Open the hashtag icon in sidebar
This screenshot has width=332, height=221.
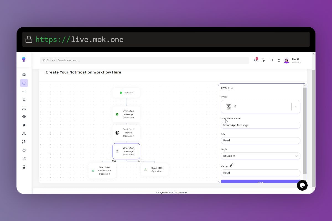coord(24,125)
